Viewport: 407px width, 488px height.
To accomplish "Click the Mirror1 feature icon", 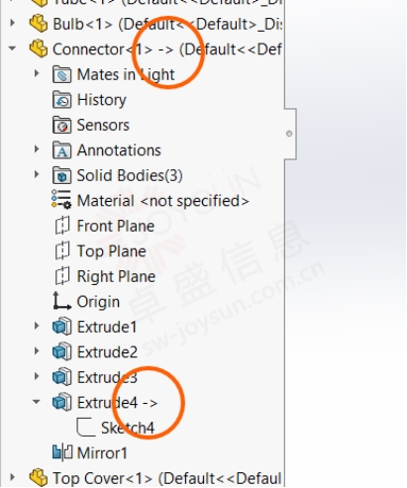I will (62, 452).
